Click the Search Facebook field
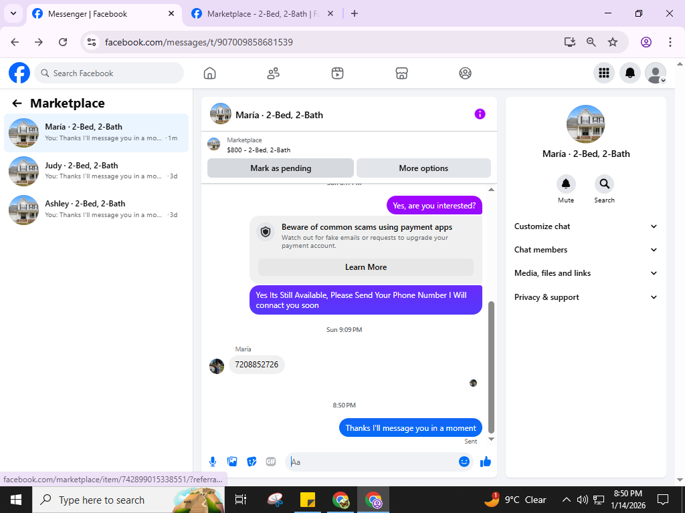This screenshot has width=685, height=513. click(x=109, y=73)
